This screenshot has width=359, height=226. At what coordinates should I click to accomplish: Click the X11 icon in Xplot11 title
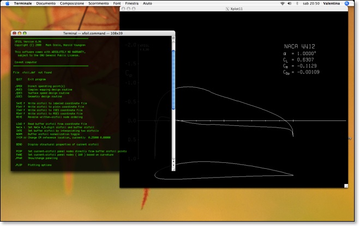click(x=228, y=9)
